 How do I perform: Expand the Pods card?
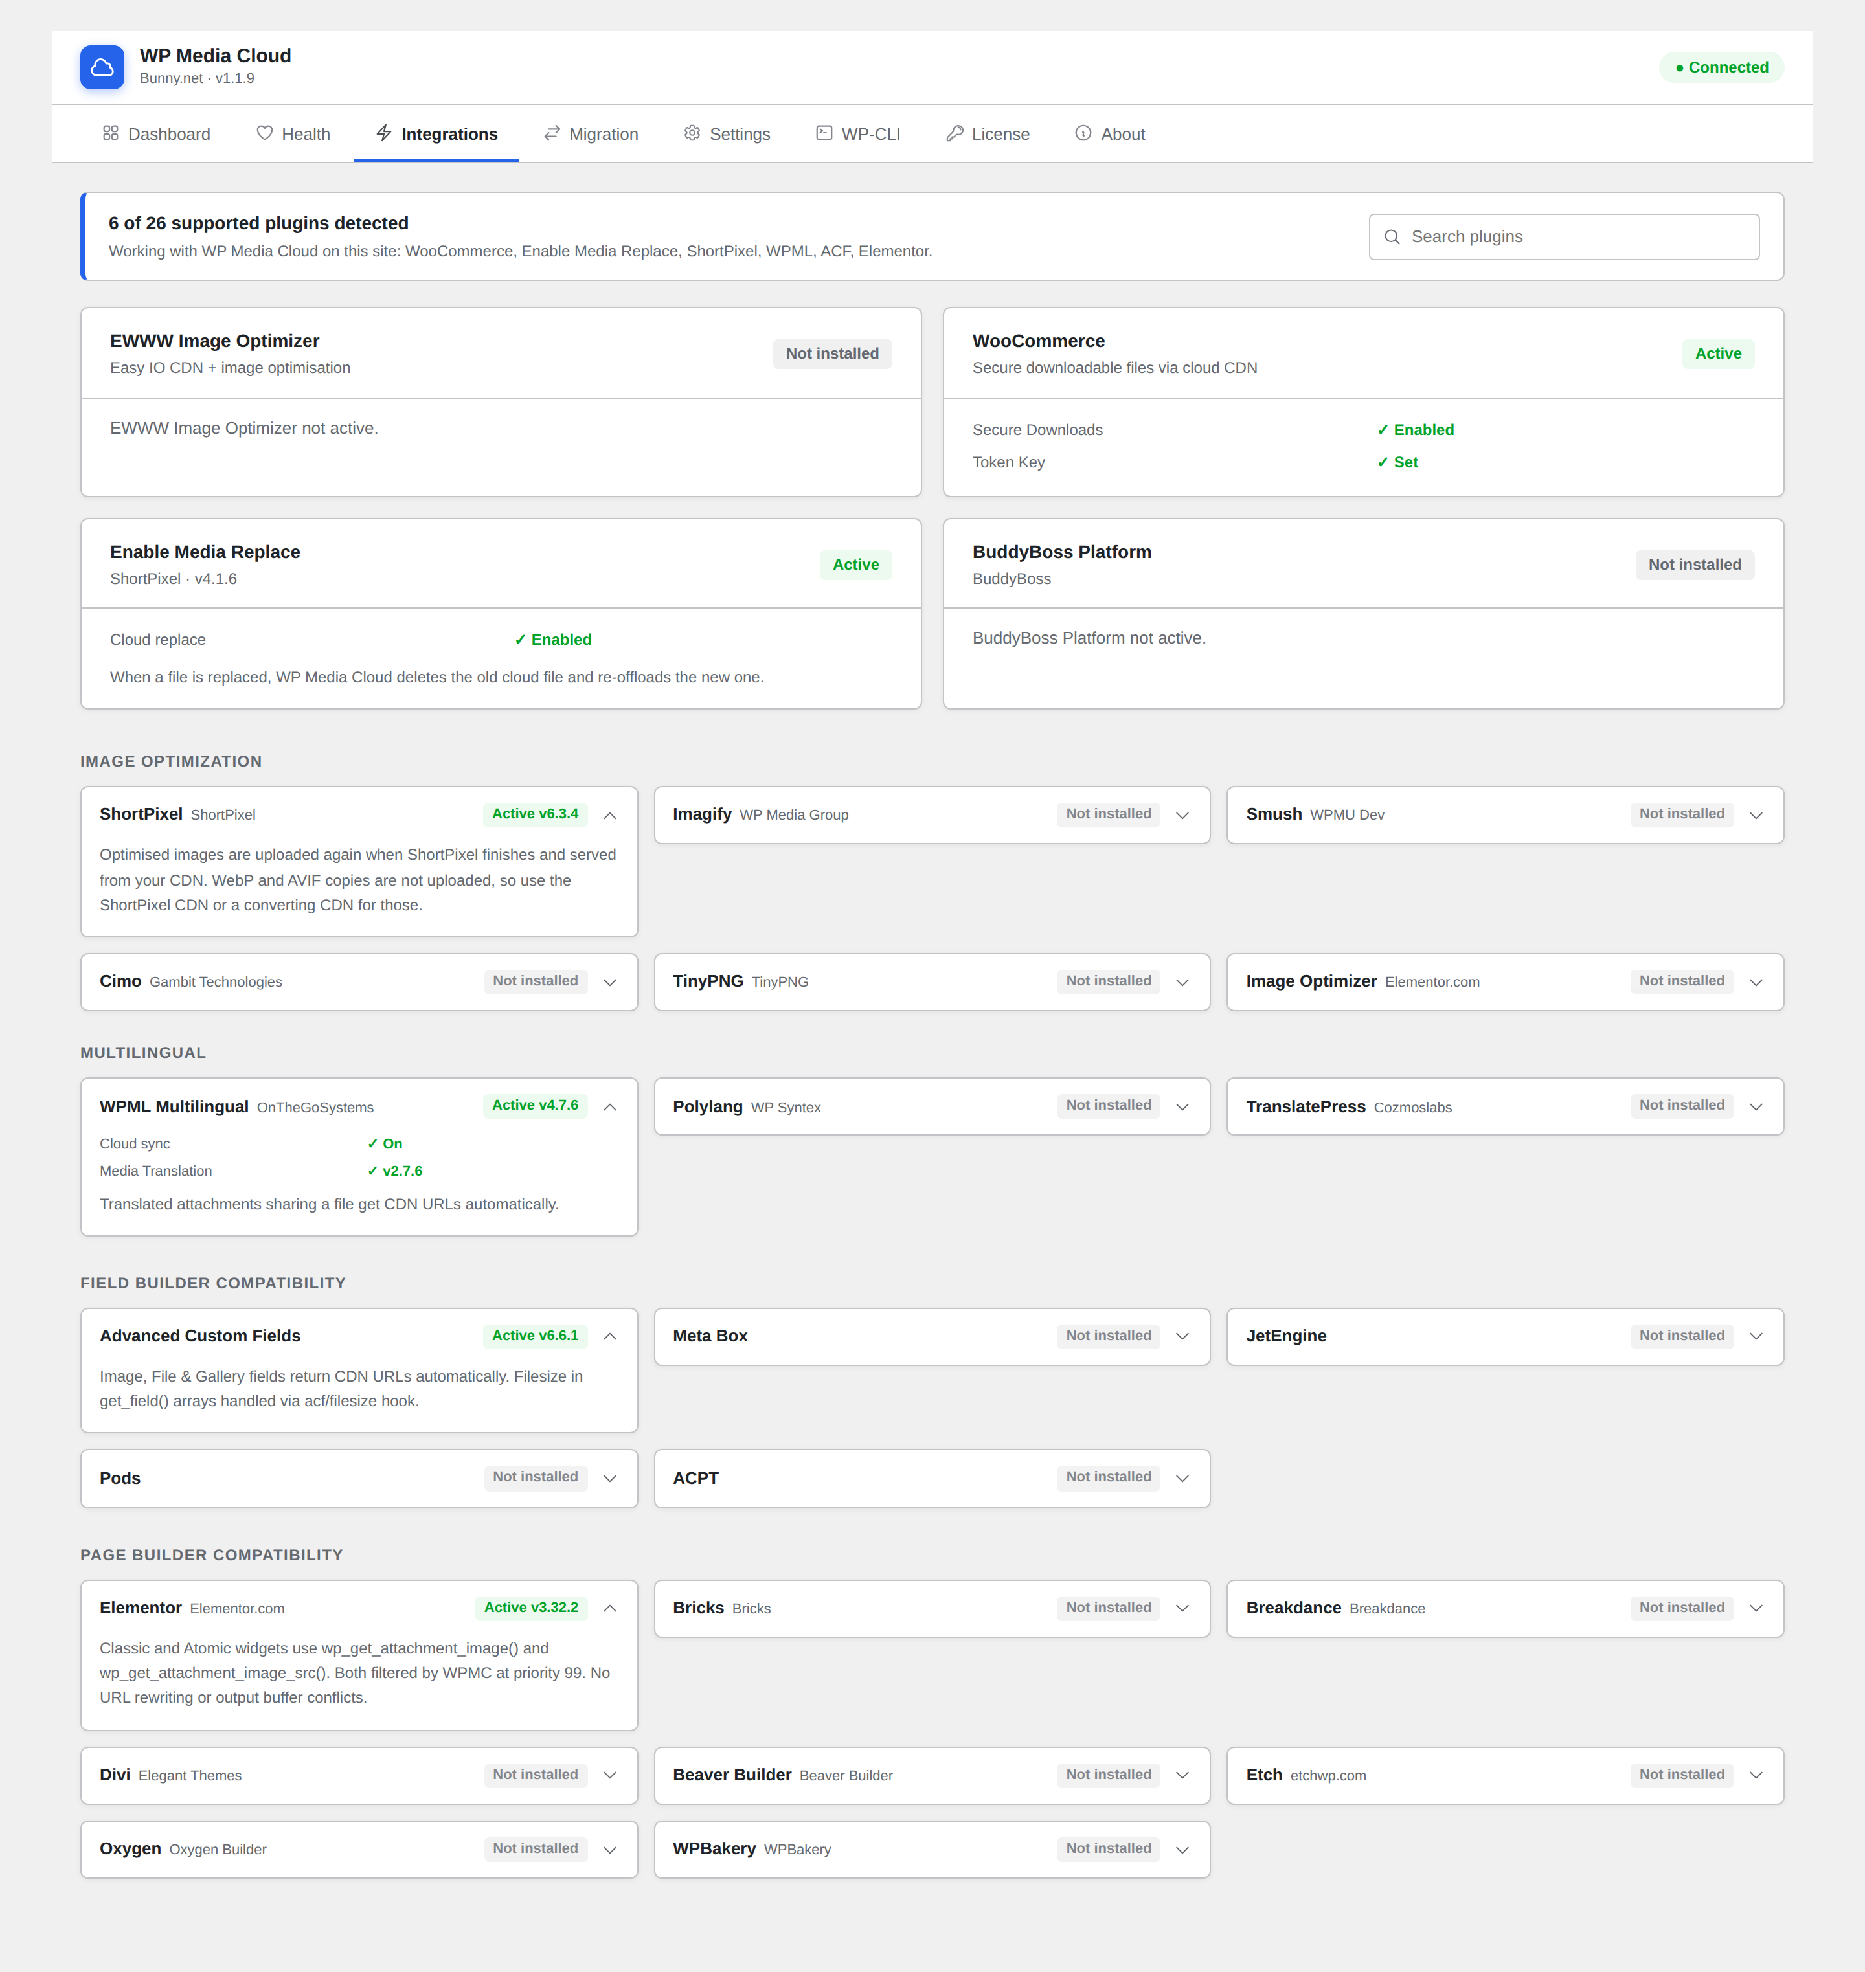[x=611, y=1478]
